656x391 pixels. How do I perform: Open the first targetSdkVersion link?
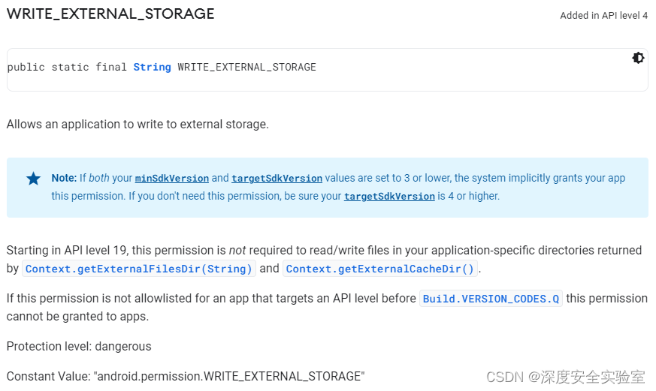(277, 179)
